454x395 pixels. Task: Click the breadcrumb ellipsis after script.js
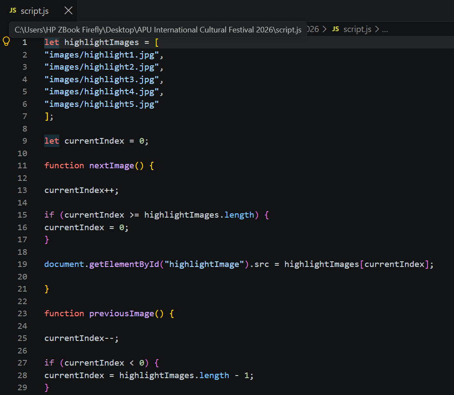point(385,29)
